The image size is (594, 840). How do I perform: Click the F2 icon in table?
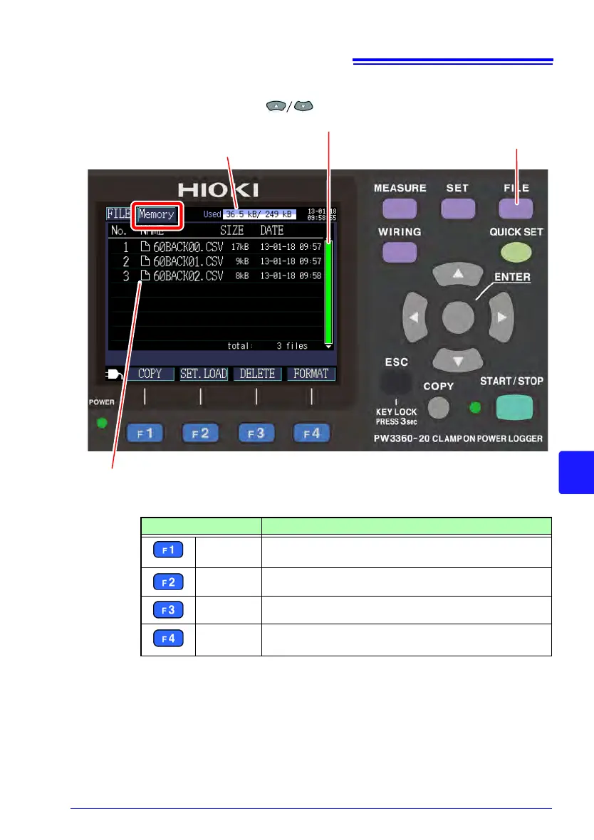pos(168,582)
